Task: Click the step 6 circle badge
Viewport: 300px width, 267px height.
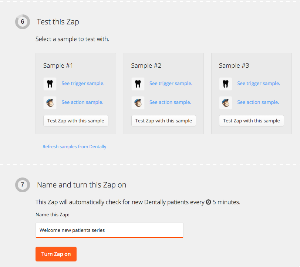Action: (x=22, y=22)
